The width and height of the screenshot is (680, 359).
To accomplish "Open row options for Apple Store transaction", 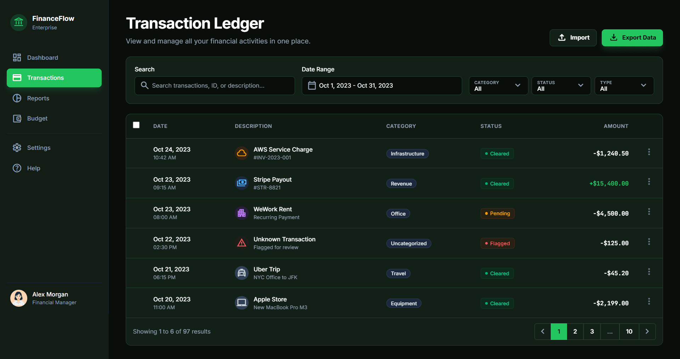I will [x=649, y=301].
